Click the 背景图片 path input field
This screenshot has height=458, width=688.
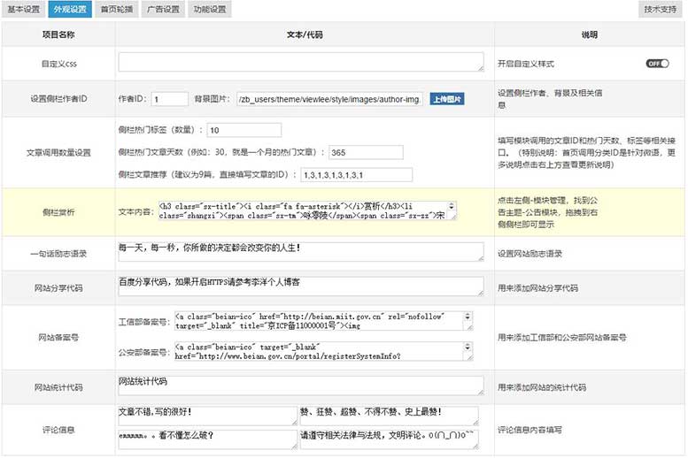(329, 99)
